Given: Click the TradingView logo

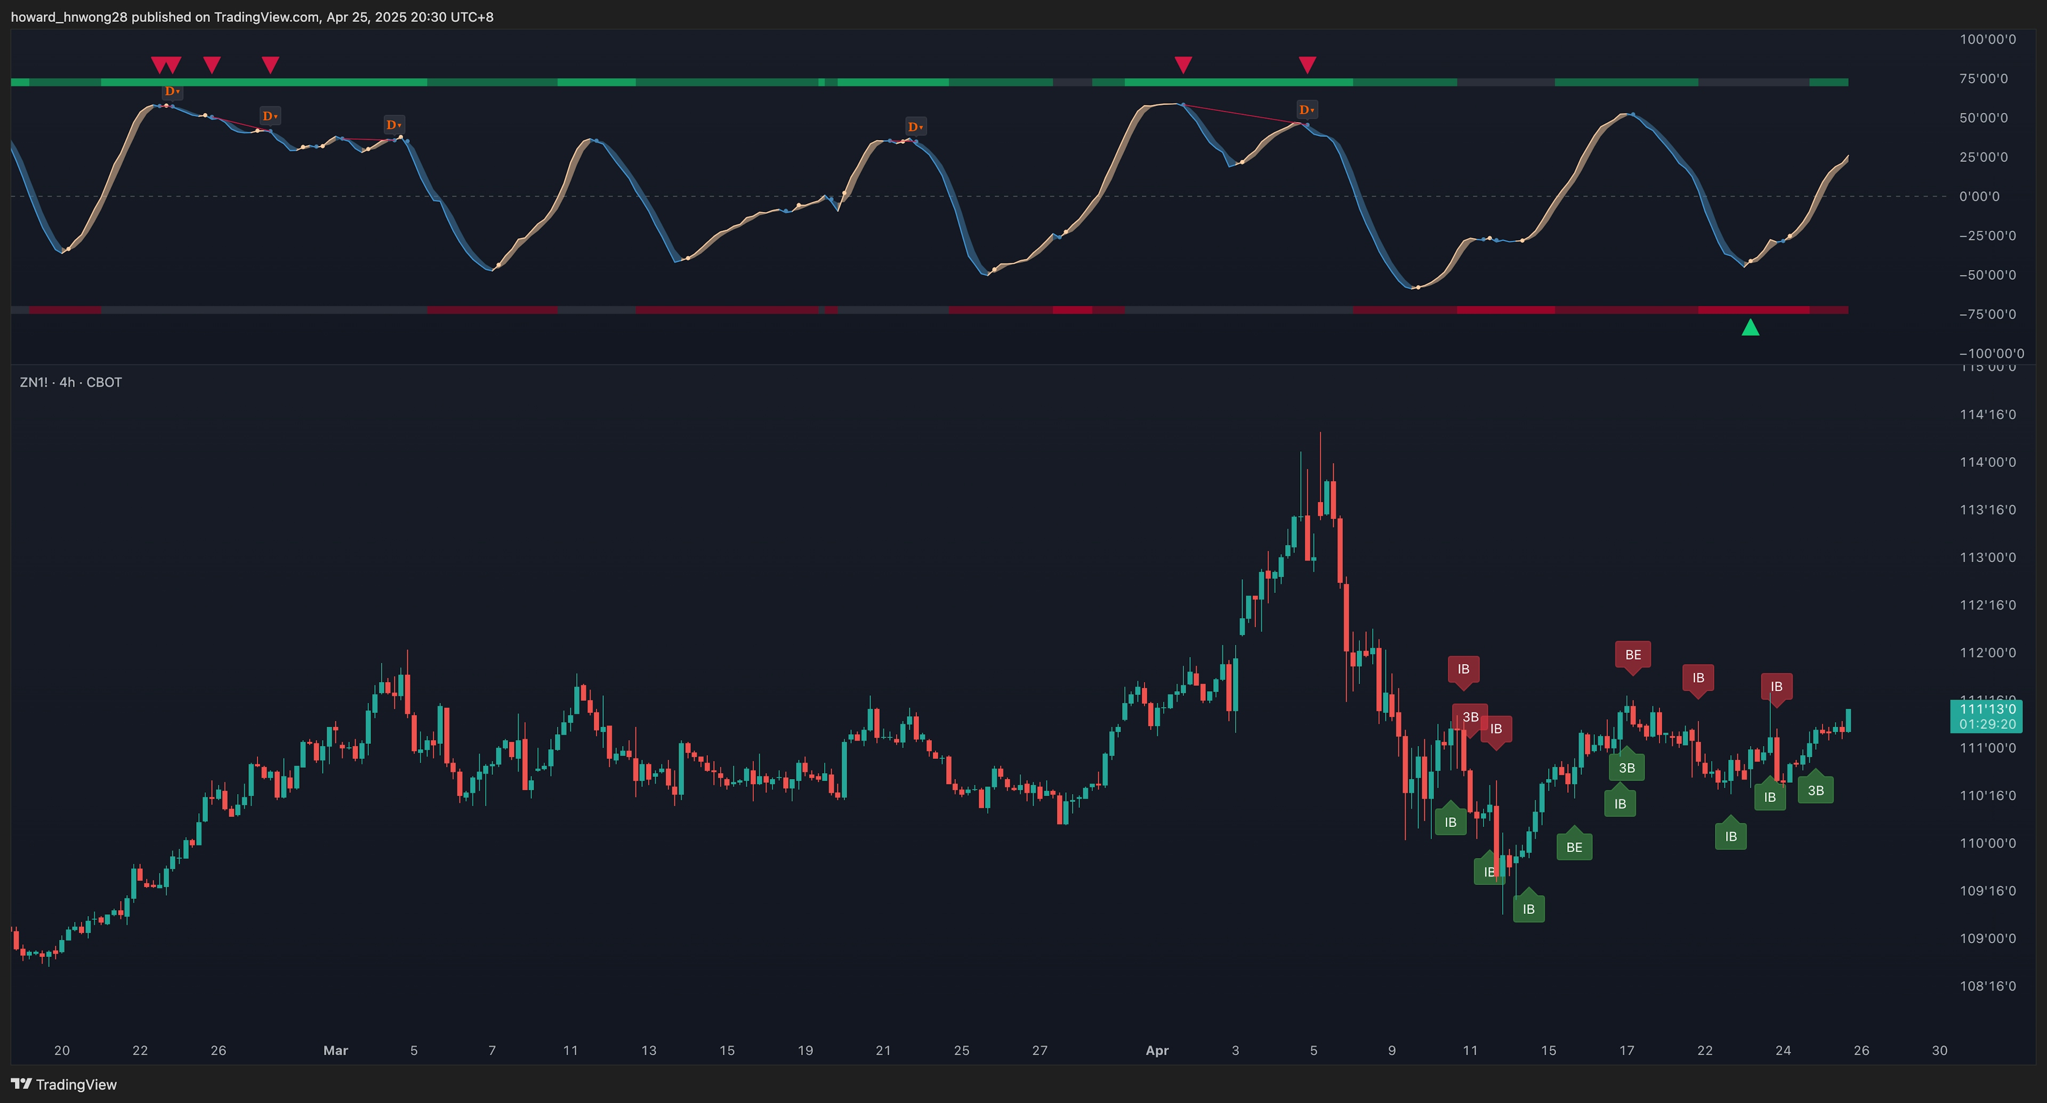Looking at the screenshot, I should click(x=63, y=1084).
